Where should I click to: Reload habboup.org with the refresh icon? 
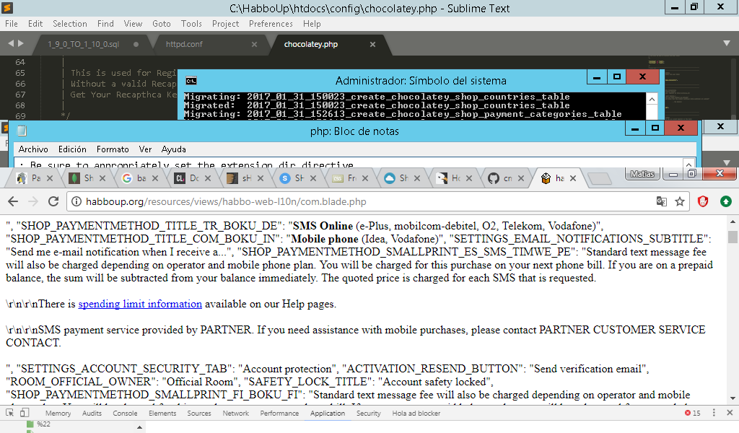click(x=53, y=203)
